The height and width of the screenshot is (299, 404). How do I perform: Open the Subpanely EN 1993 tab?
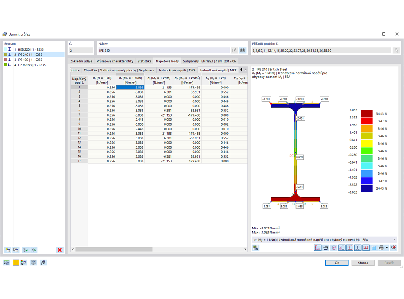coord(209,61)
